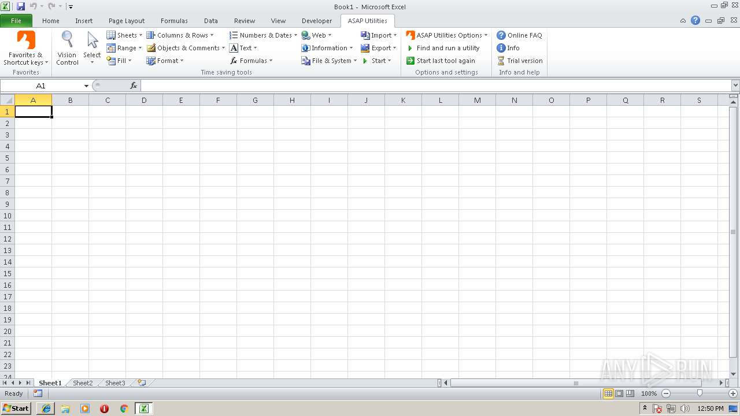Click the zoom slider handle
The width and height of the screenshot is (740, 416).
[700, 393]
